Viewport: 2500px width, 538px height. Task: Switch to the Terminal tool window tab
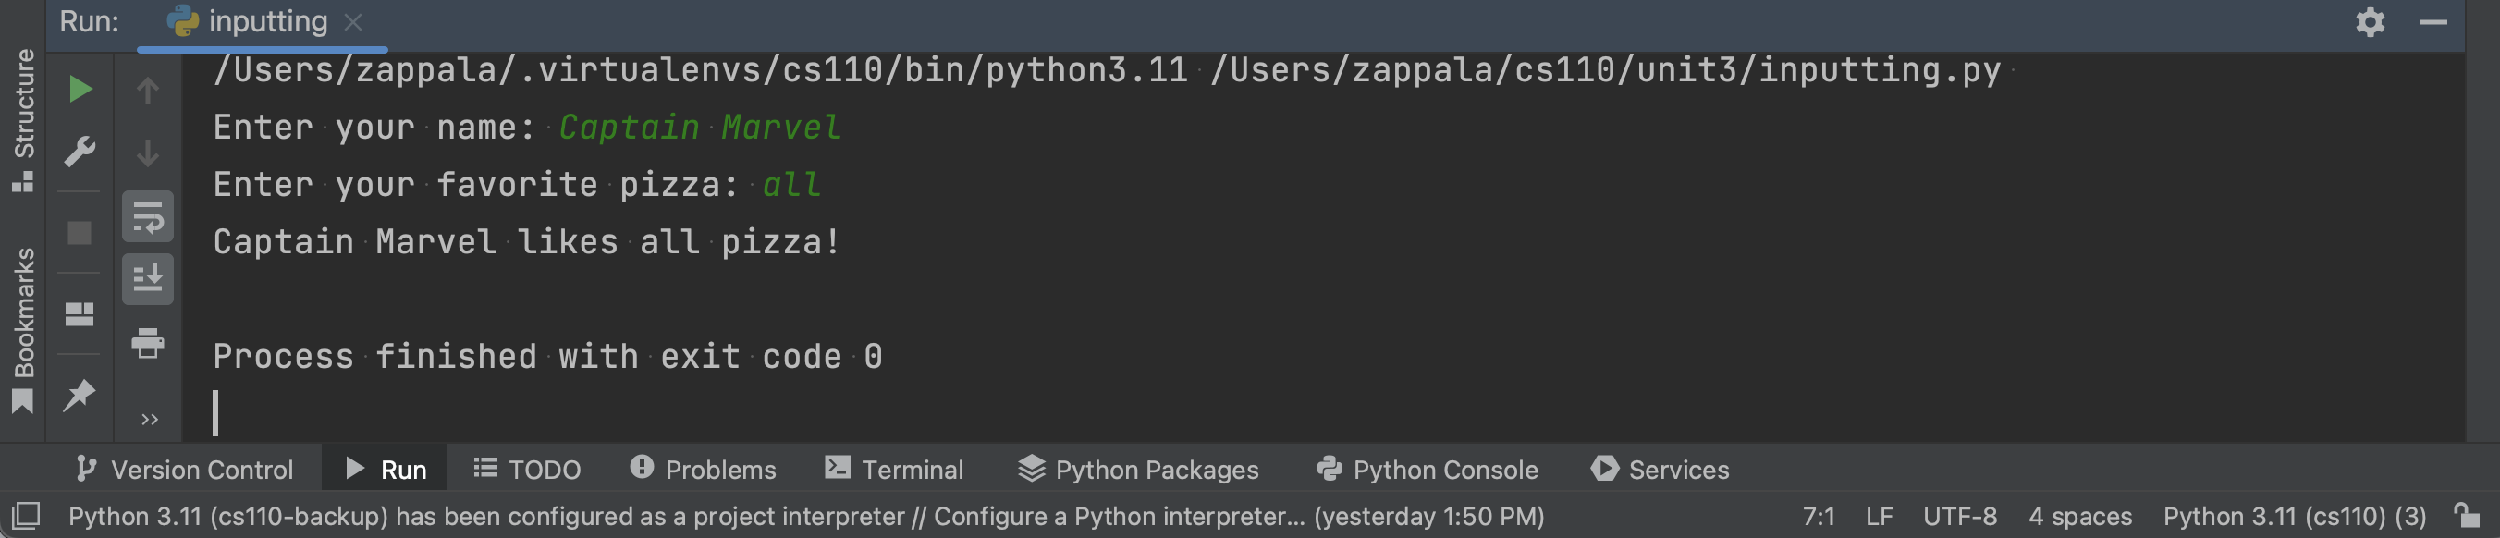(894, 470)
